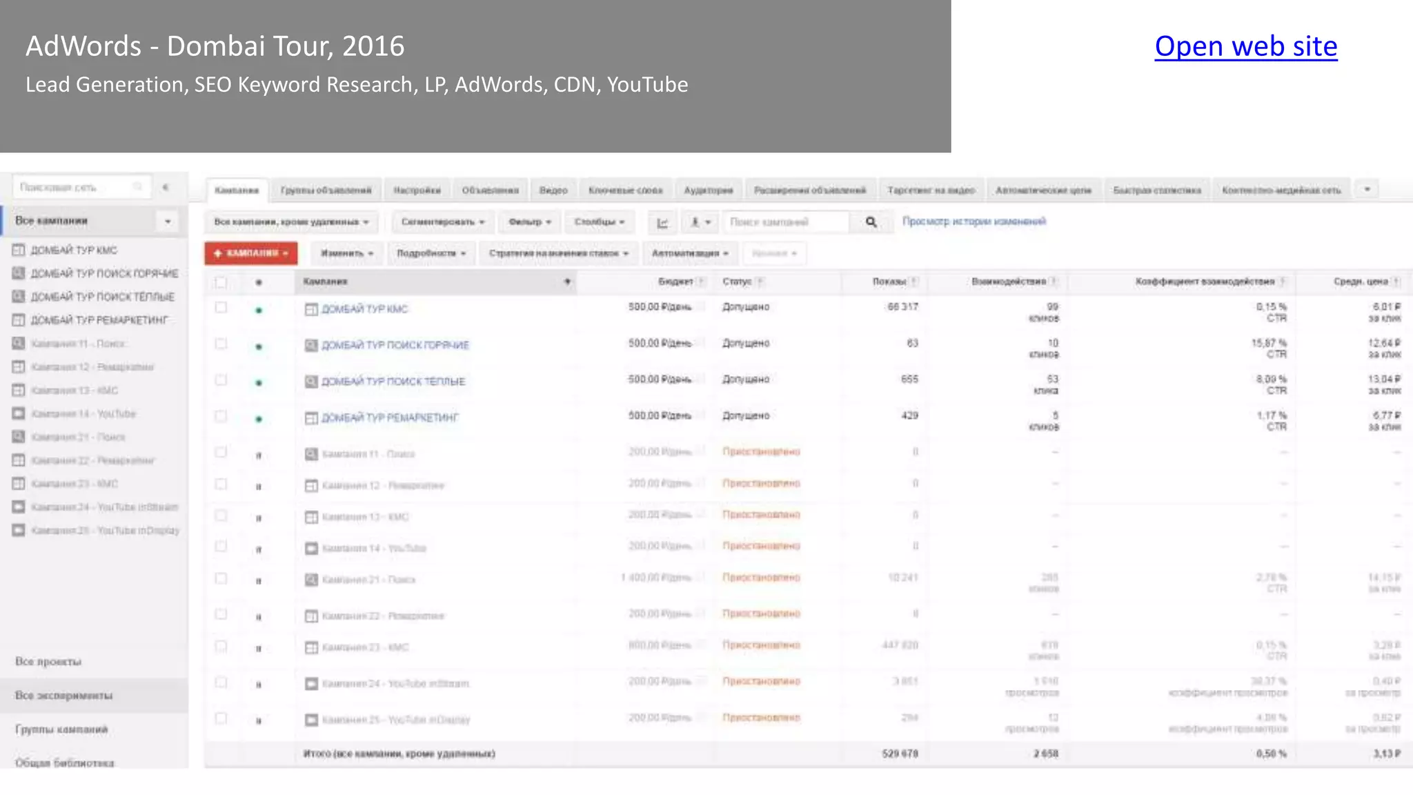This screenshot has width=1413, height=795.
Task: Check the ДОМБАЙ ТУР РЕМАРКЕТИНГ row checkbox
Action: [x=221, y=416]
